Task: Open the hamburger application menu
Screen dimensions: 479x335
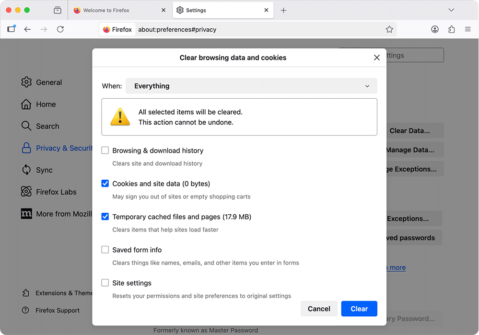Action: click(467, 29)
